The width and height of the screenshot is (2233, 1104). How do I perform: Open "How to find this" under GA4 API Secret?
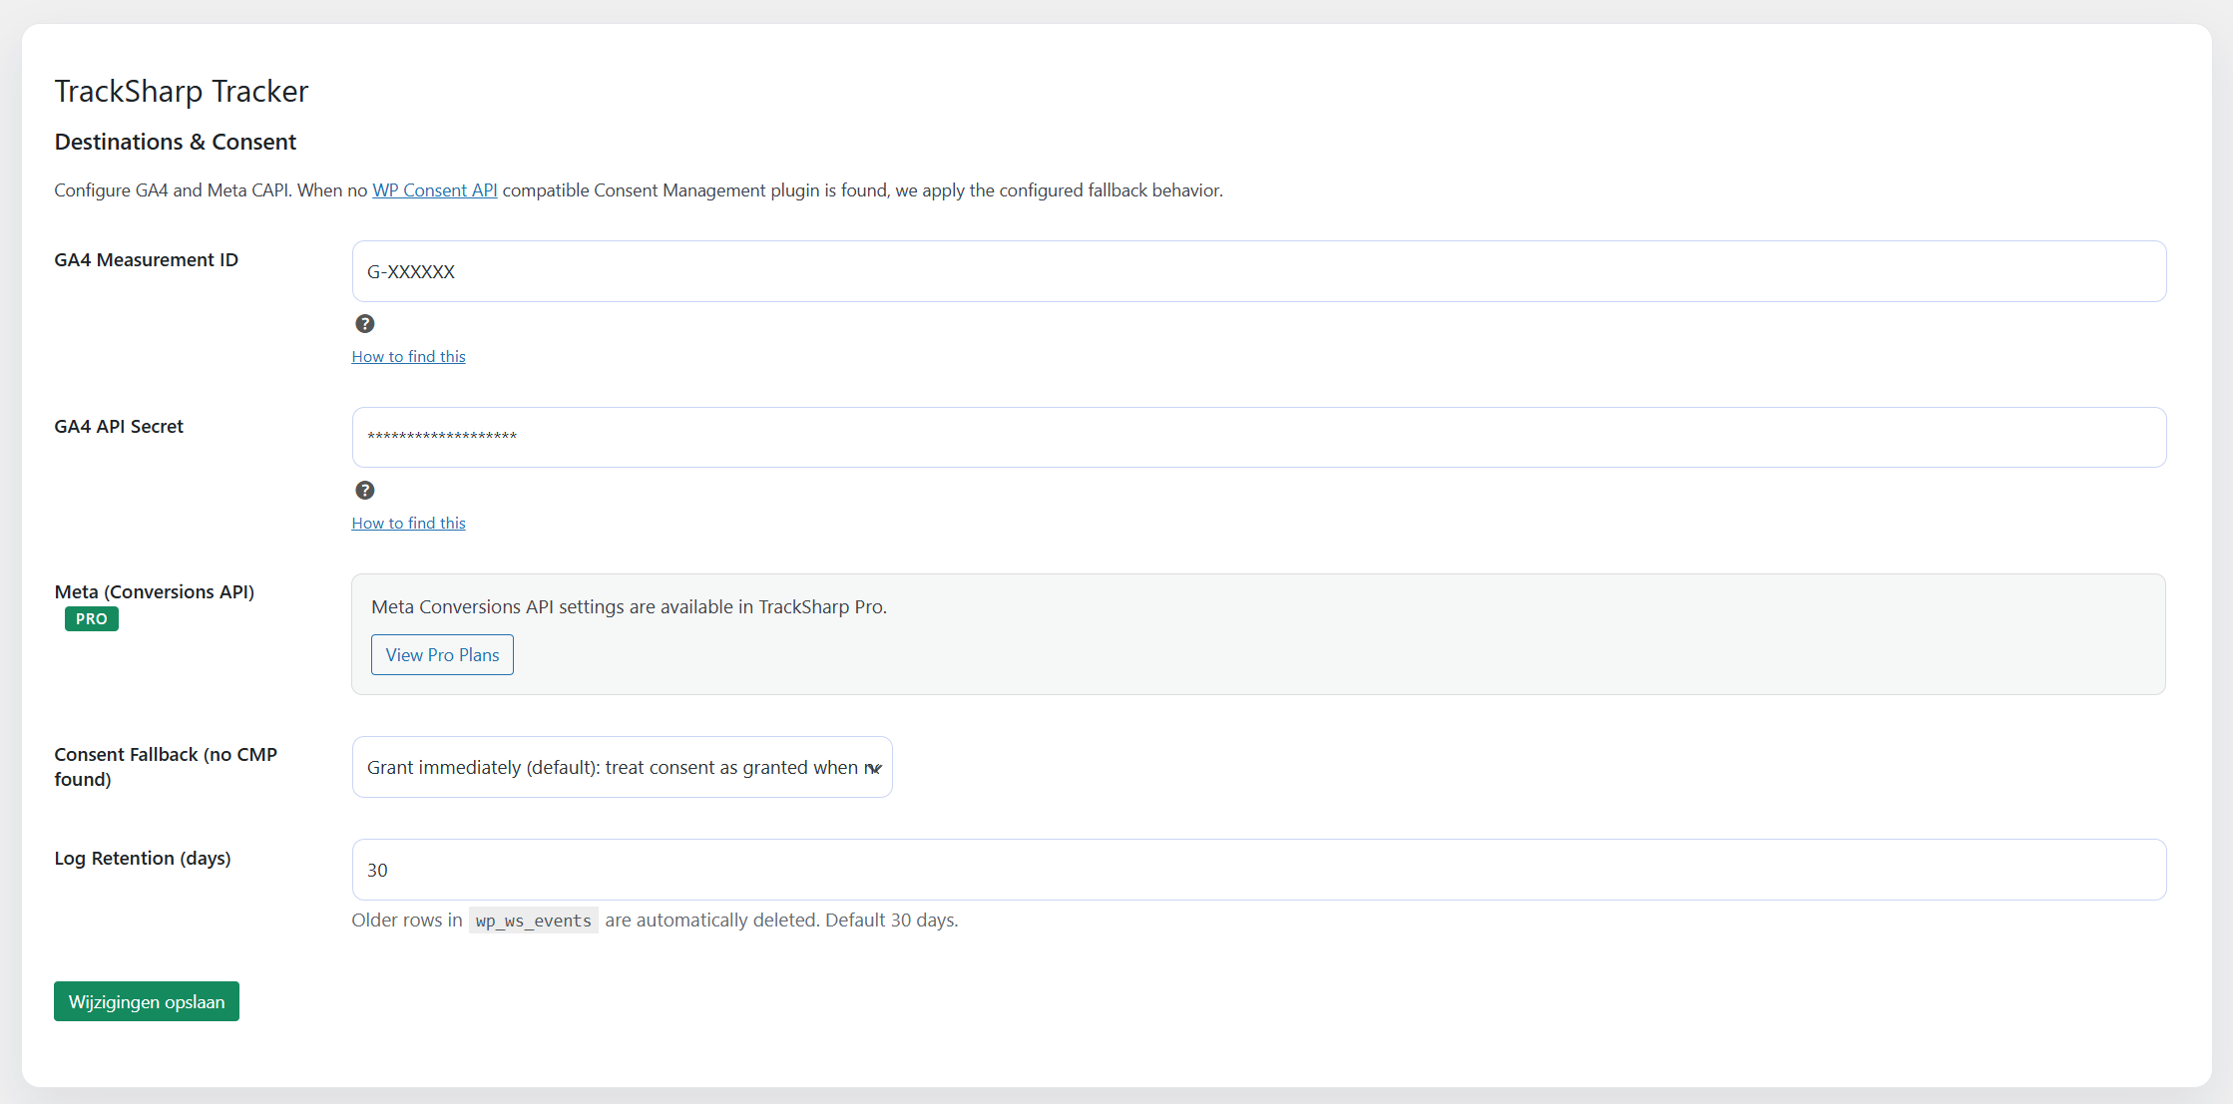pos(408,523)
